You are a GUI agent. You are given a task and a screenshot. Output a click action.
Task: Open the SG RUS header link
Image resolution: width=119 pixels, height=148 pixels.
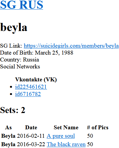[x=21, y=5]
